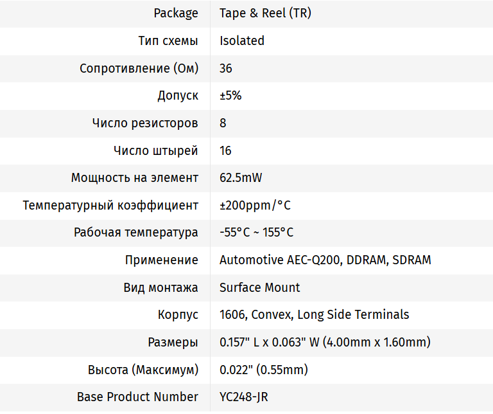Select the -55°C ~ 155°C value
493x414 pixels.
click(x=256, y=233)
